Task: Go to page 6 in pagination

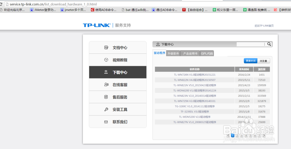Action: [255, 135]
